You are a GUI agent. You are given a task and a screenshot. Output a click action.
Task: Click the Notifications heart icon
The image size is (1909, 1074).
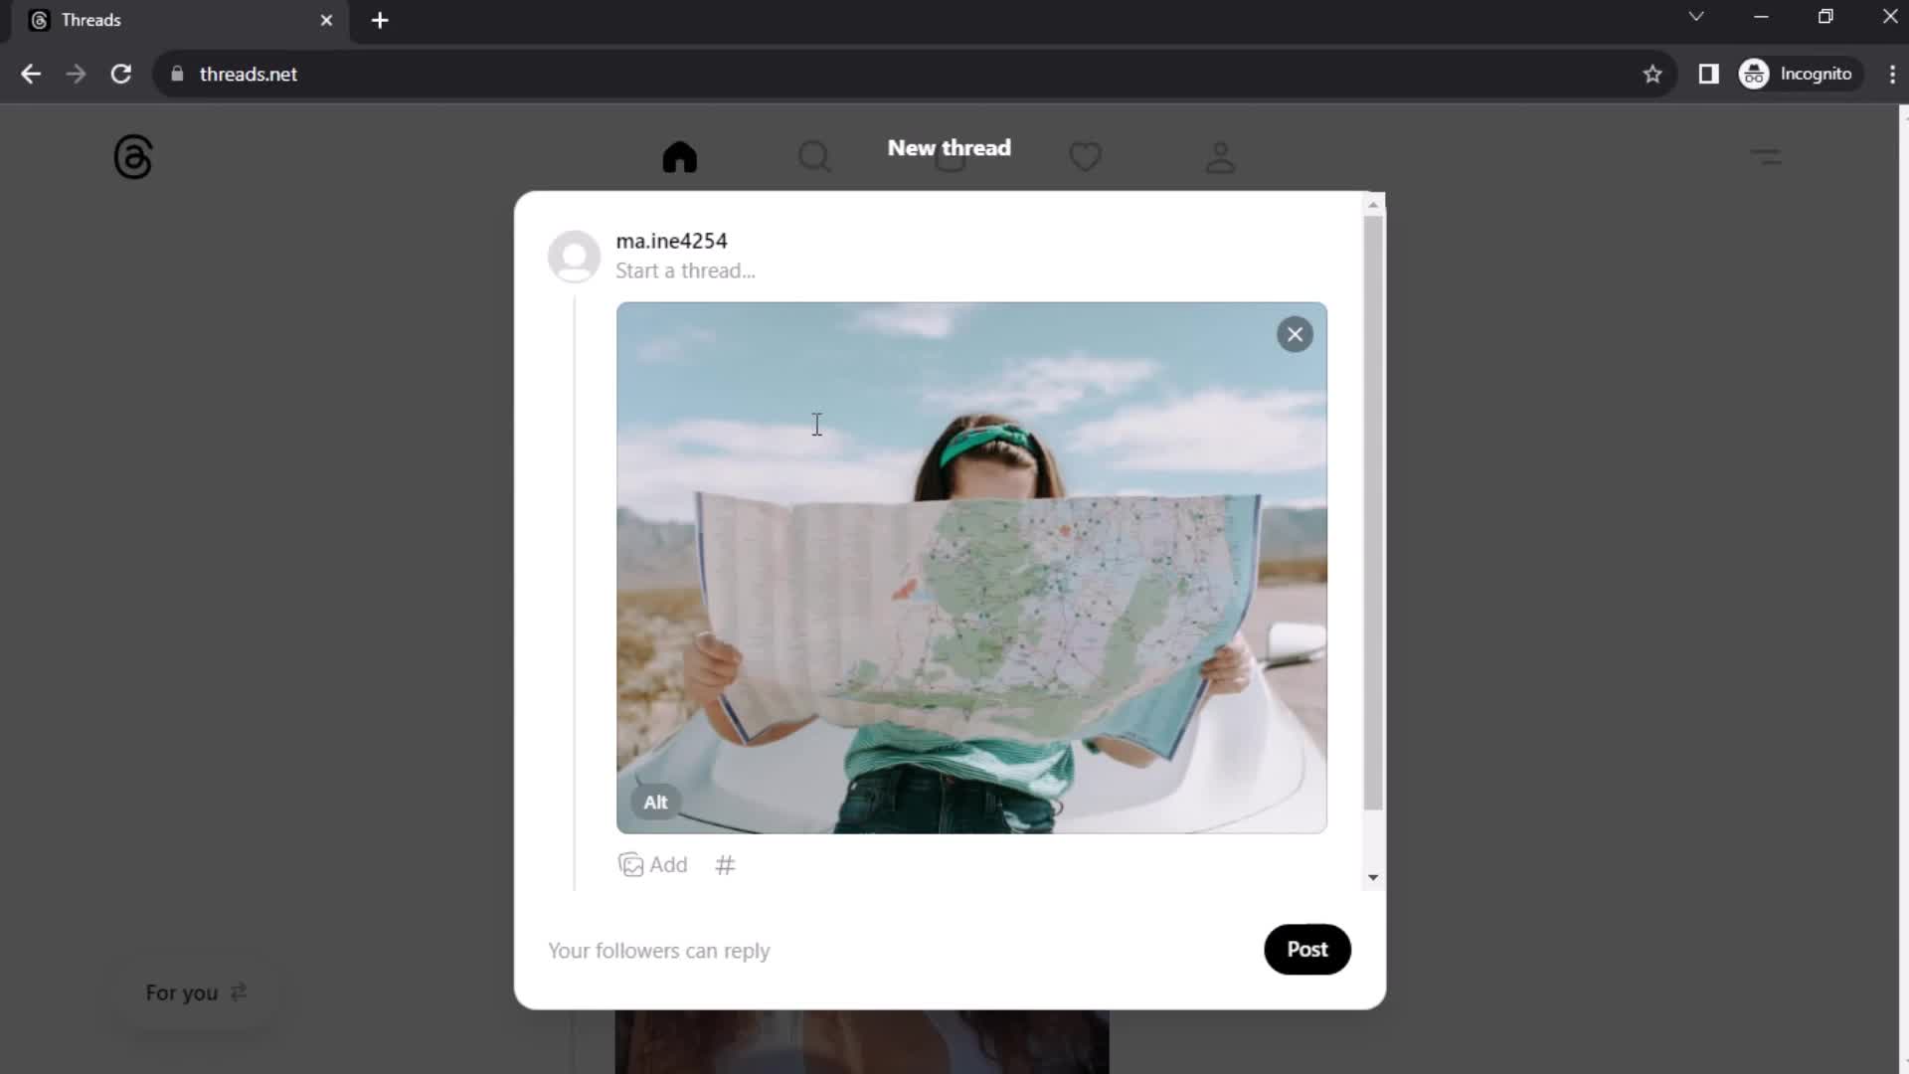coord(1086,156)
